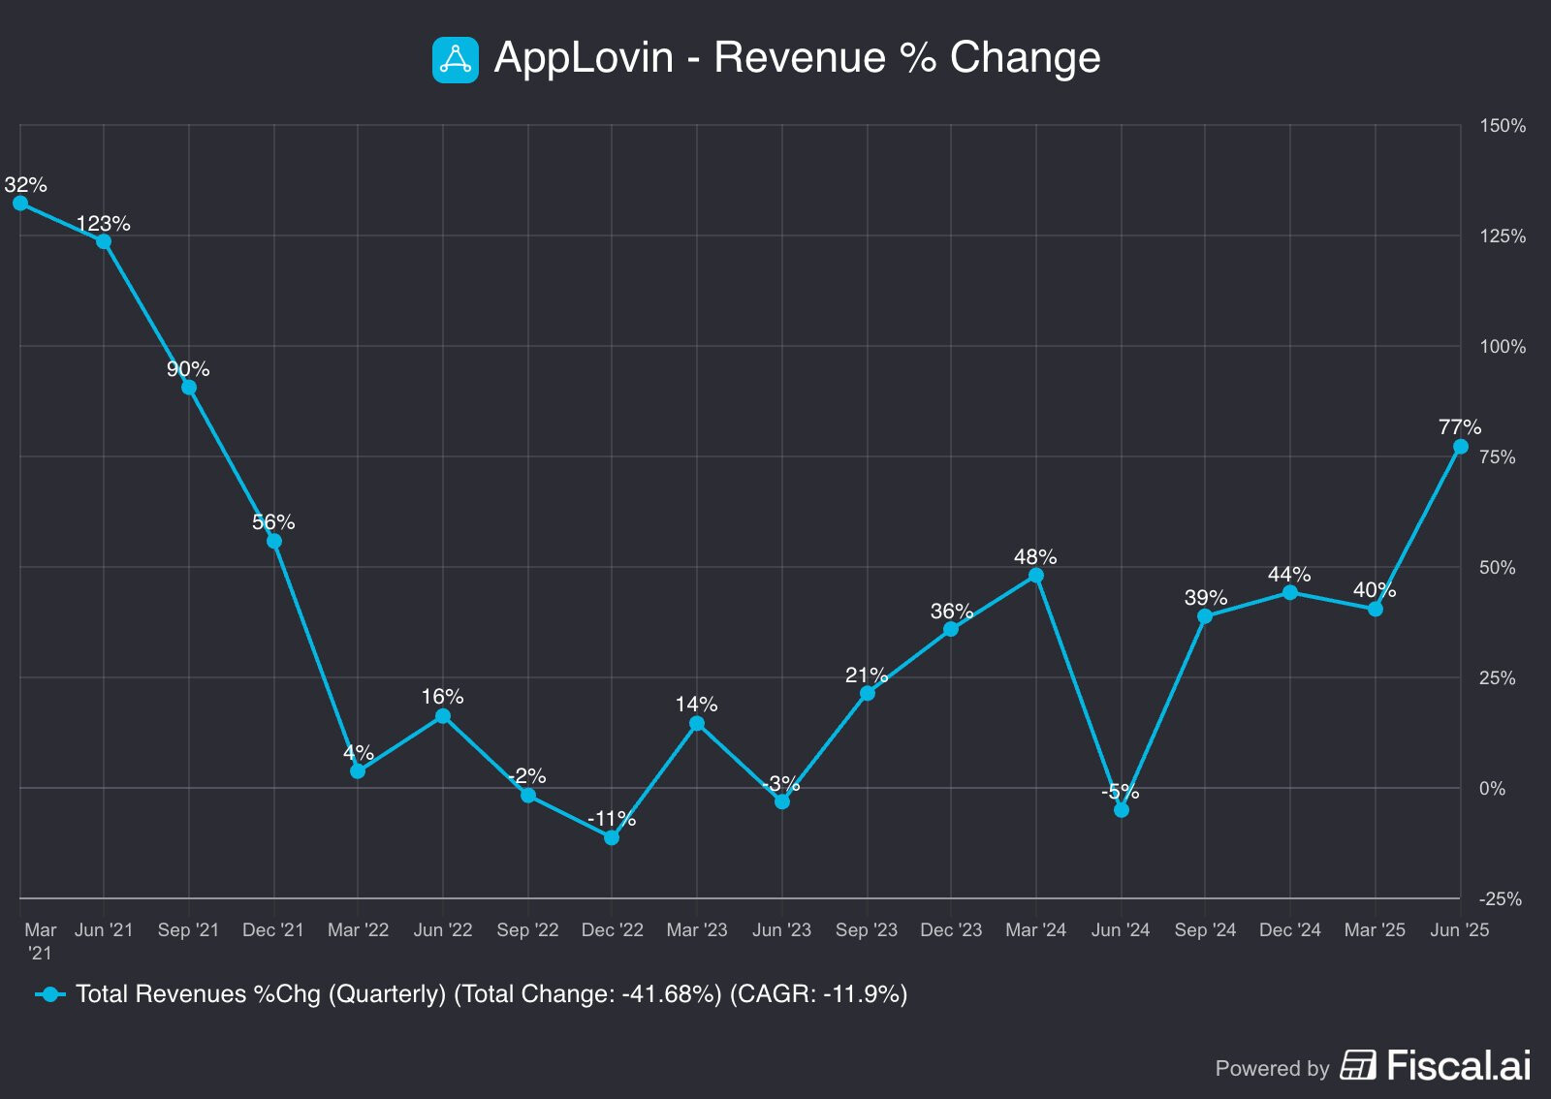Click the 21% data point at Sep '23

point(868,694)
